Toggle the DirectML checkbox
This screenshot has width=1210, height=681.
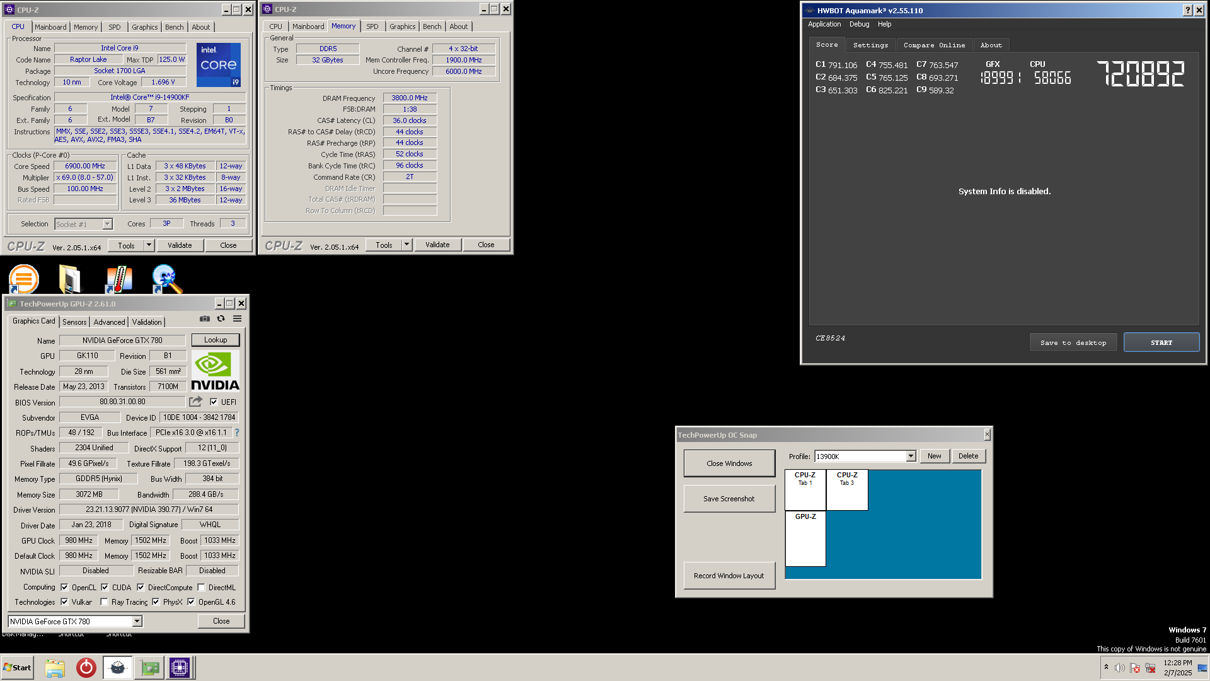(x=201, y=587)
